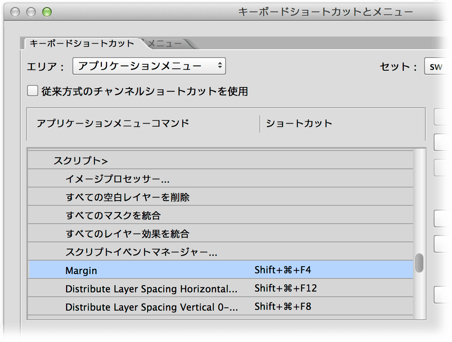This screenshot has height=342, width=452.
Task: Select the Margin command row
Action: (220, 270)
